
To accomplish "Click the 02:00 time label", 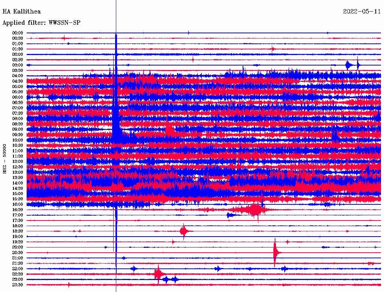I will [x=18, y=54].
